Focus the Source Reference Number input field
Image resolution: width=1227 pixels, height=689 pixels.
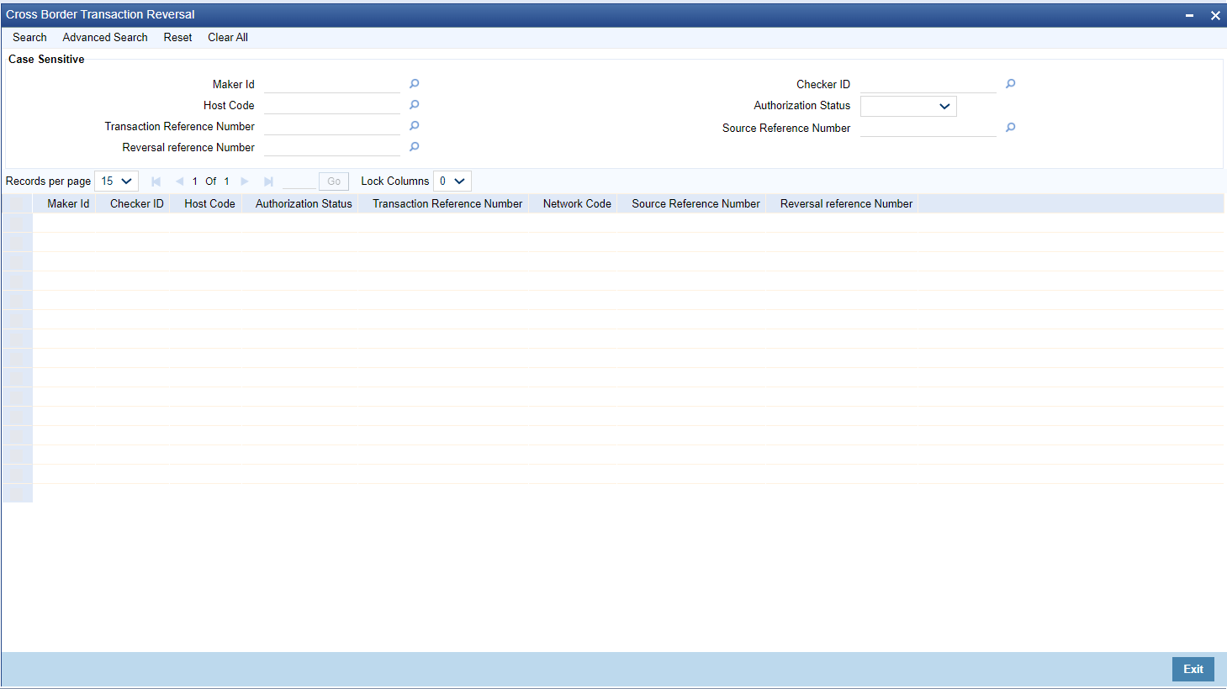point(928,128)
